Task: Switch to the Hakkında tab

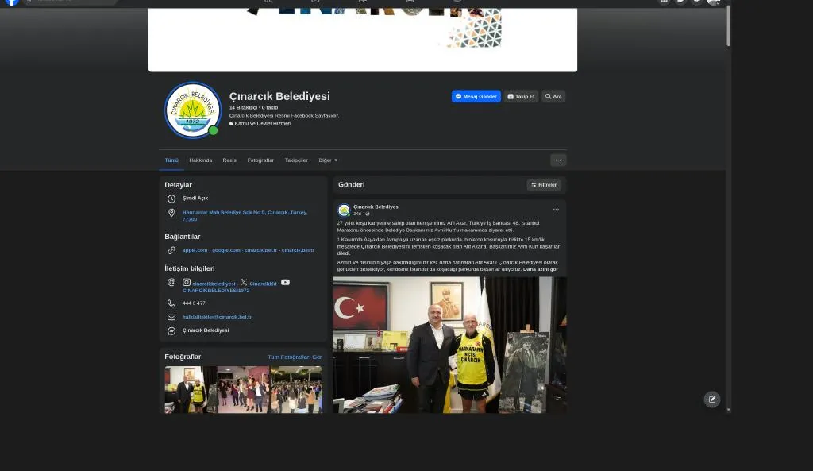Action: tap(201, 160)
